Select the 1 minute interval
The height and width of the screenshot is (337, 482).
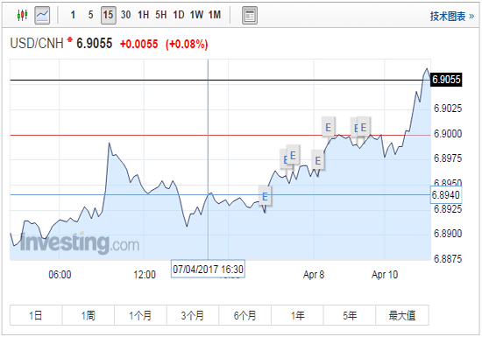coord(73,15)
